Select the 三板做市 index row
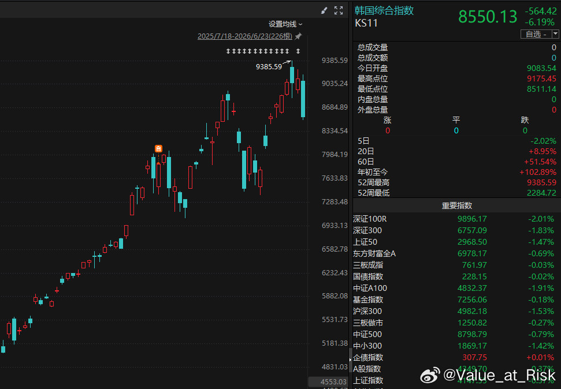Viewport: 561px width, 389px height. tap(457, 323)
